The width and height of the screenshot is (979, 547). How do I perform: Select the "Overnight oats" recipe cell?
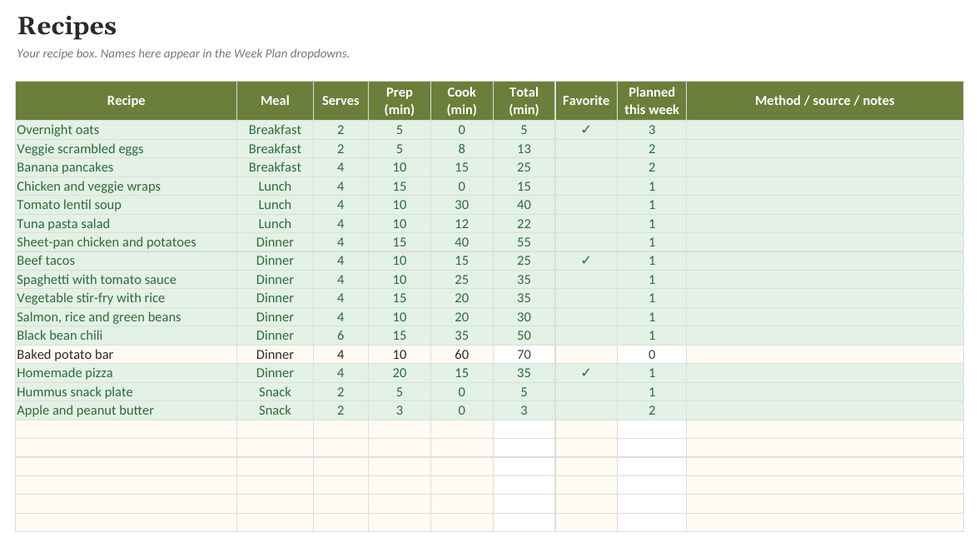point(127,130)
